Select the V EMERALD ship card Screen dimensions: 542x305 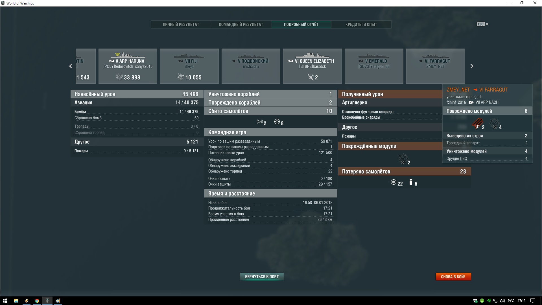point(374,66)
